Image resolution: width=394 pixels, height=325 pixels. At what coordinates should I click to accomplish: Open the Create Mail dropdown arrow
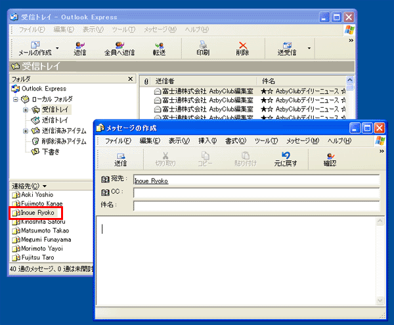[x=57, y=48]
